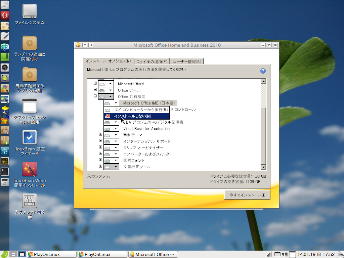Click the blue help question mark icon
The image size is (344, 258).
pos(263,71)
